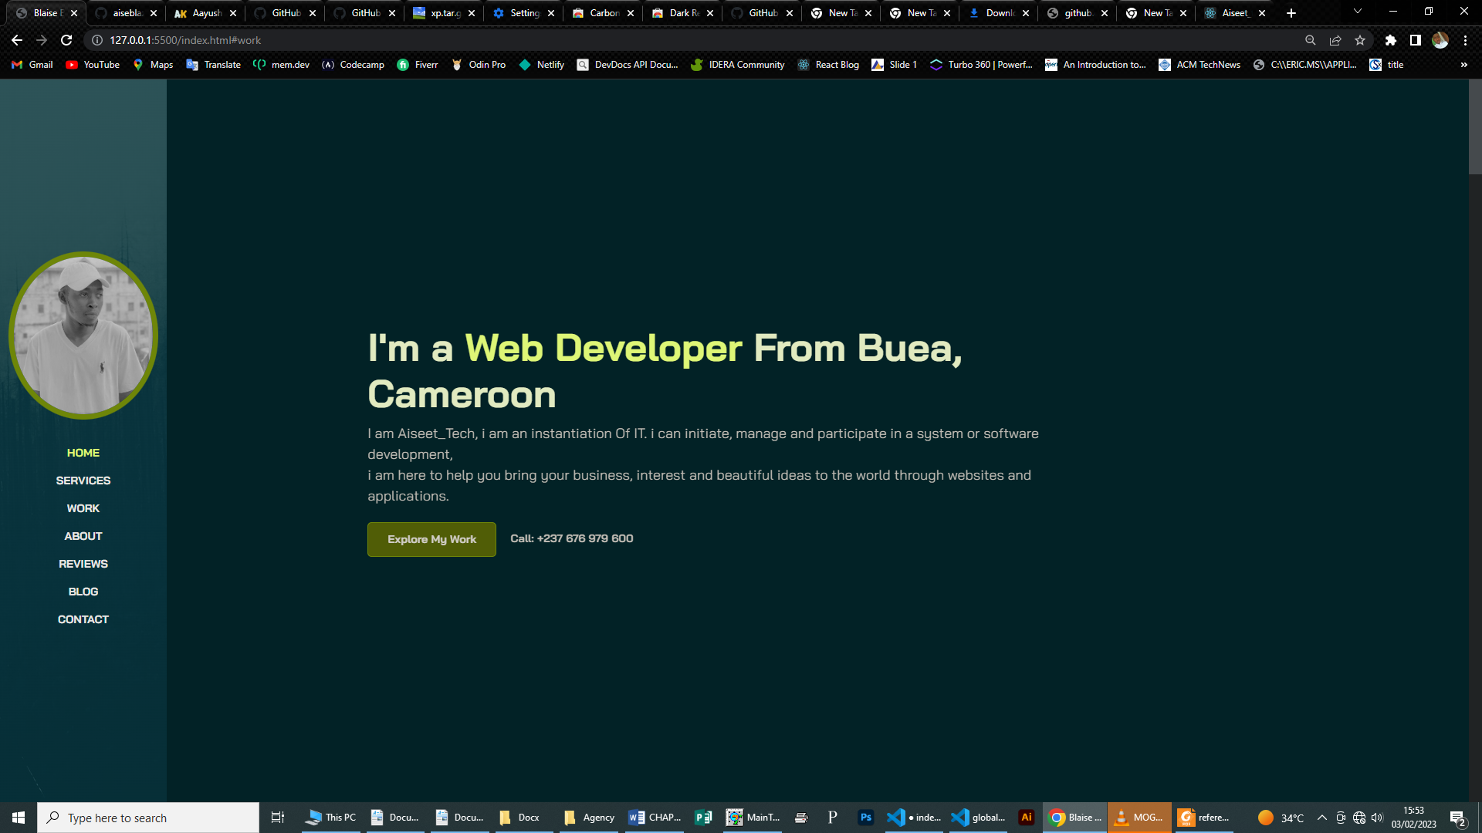Go to SERVICES in sidebar menu
The height and width of the screenshot is (833, 1482).
point(83,481)
